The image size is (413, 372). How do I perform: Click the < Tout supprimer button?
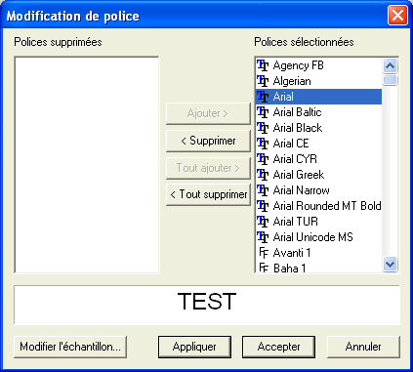click(208, 194)
